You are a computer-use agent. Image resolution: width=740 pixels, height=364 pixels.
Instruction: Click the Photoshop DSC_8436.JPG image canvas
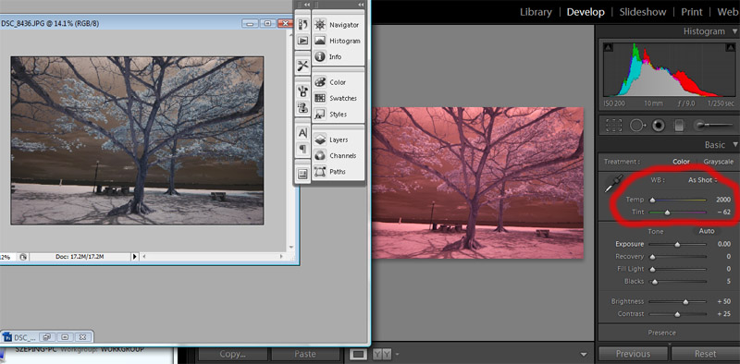137,140
